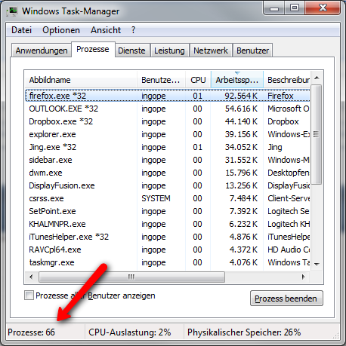Click the Microsoft O description cell

pyautogui.click(x=289, y=109)
